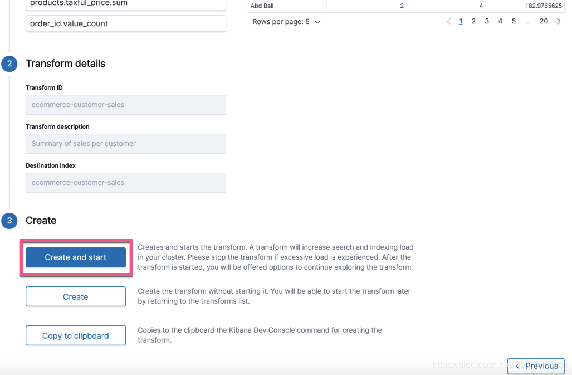The width and height of the screenshot is (572, 375).
Task: Click the Transform description input field
Action: click(x=125, y=144)
